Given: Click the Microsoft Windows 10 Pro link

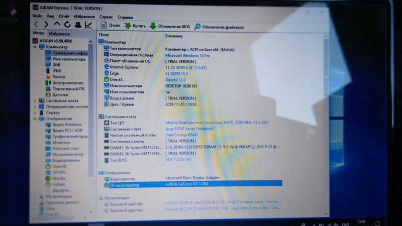Looking at the screenshot, I should (187, 55).
